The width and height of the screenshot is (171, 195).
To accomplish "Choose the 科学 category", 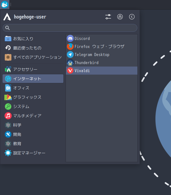I will (x=33, y=125).
